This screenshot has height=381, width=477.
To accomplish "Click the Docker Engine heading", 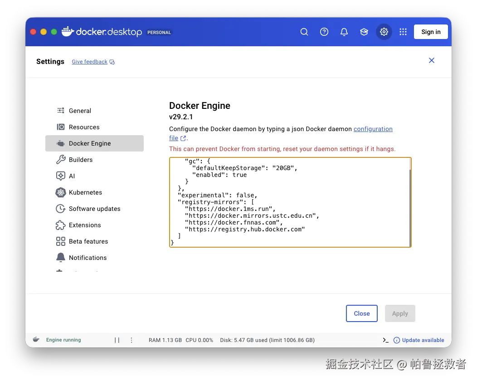I will (200, 106).
